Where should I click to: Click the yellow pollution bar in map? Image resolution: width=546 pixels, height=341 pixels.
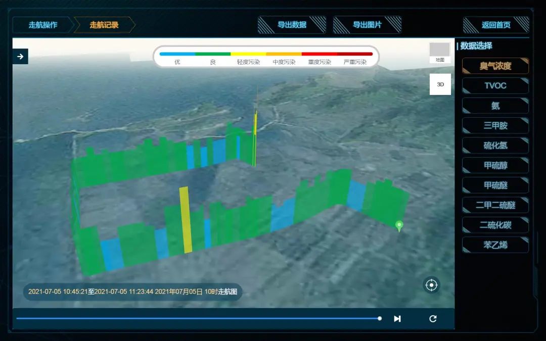(186, 220)
